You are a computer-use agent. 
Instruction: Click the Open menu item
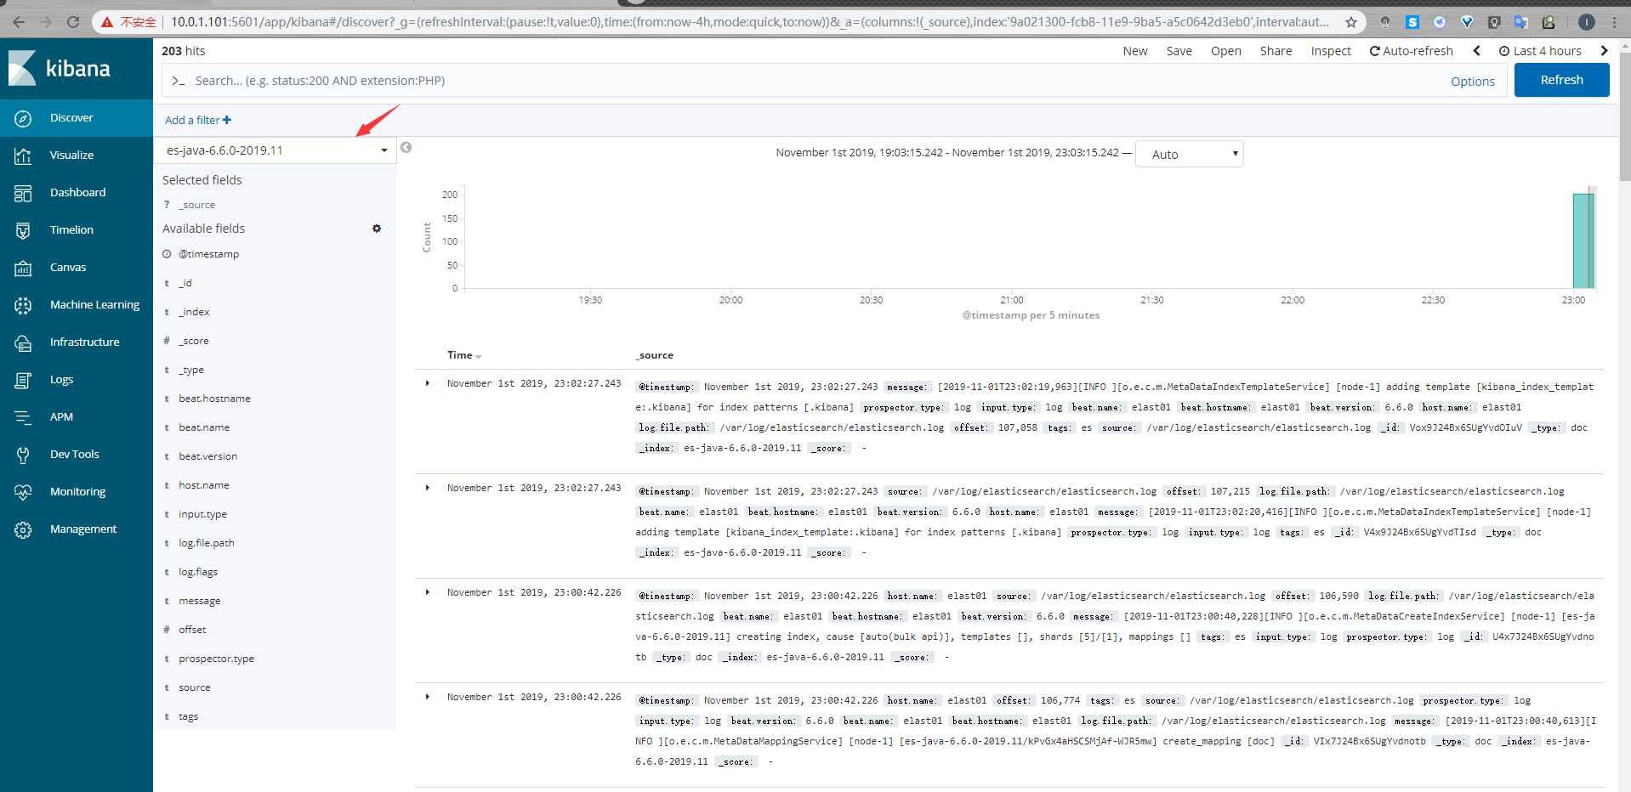1226,51
